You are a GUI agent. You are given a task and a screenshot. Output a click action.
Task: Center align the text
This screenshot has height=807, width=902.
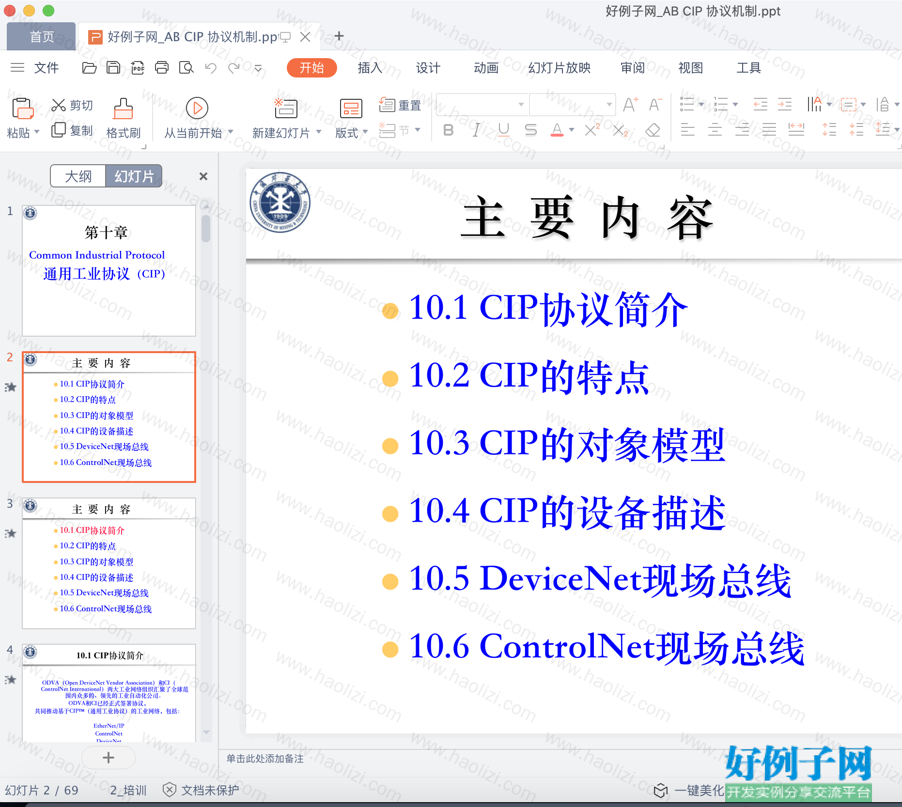[715, 130]
